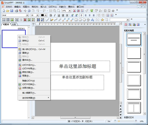Toggle Italic formatting
This screenshot has width=148, height=125.
click(x=55, y=15)
